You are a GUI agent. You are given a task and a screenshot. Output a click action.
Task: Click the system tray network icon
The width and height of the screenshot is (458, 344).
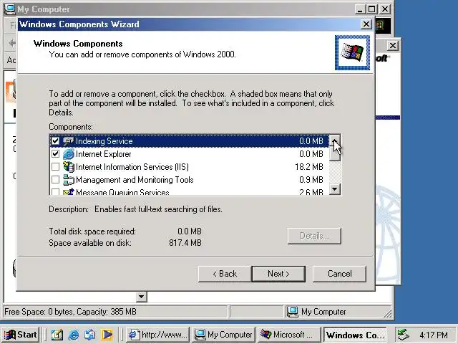click(x=403, y=335)
